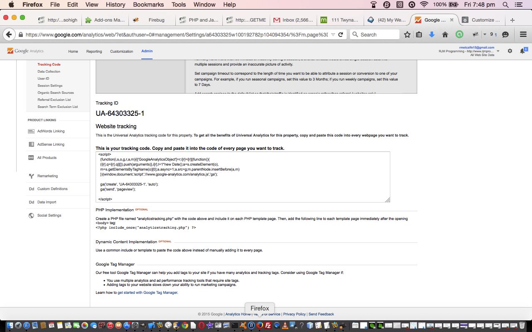Switch to the PHP and Ja... tab
Screen dimensions: 532x332
click(199, 20)
